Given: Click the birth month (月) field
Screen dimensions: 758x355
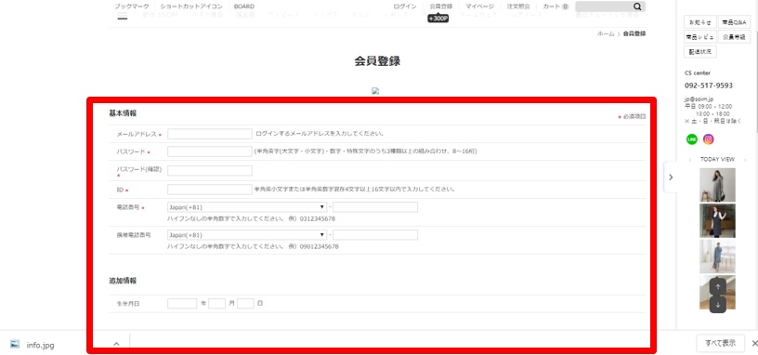Looking at the screenshot, I should tap(217, 303).
